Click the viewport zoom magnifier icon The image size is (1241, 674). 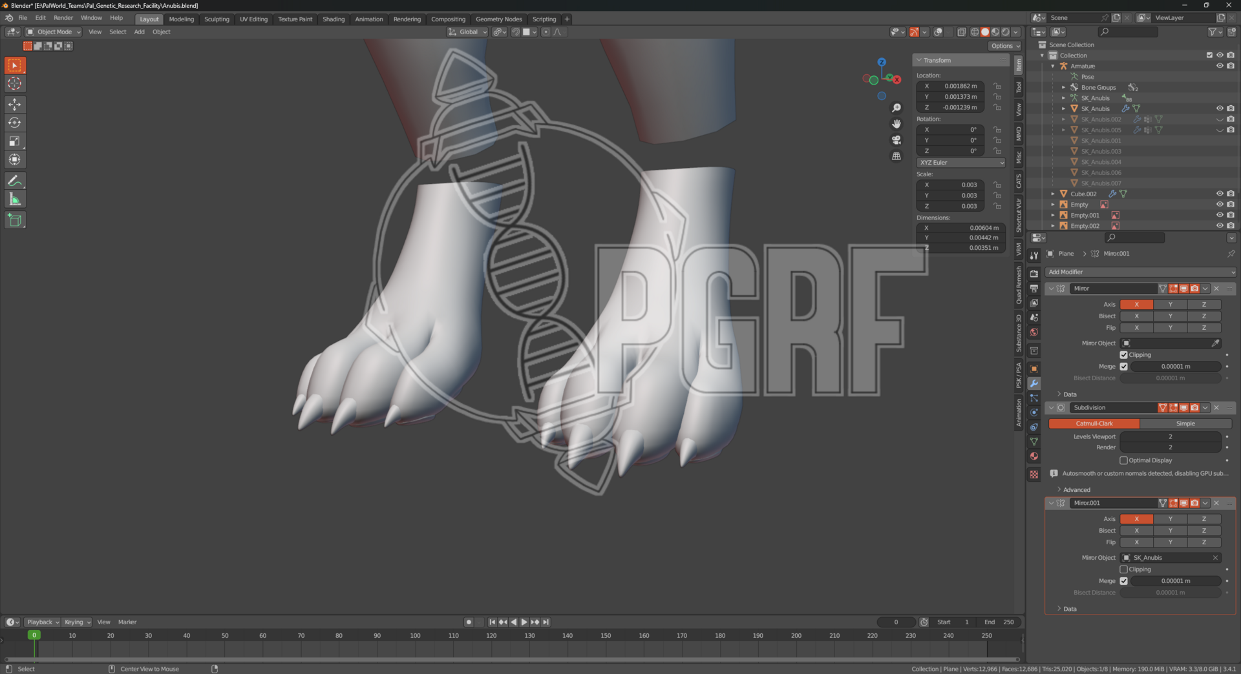point(896,108)
